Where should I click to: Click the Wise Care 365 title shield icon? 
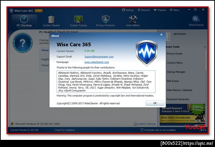(x=11, y=10)
